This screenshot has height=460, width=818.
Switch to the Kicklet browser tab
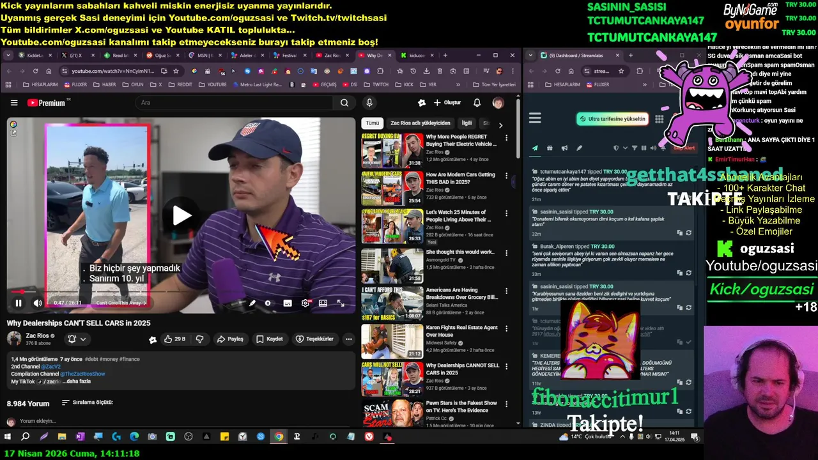(x=35, y=56)
